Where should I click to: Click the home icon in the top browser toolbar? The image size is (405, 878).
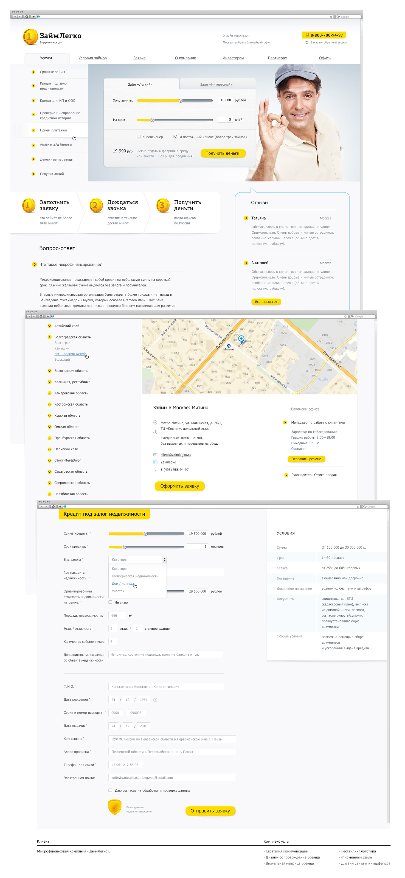[x=27, y=17]
